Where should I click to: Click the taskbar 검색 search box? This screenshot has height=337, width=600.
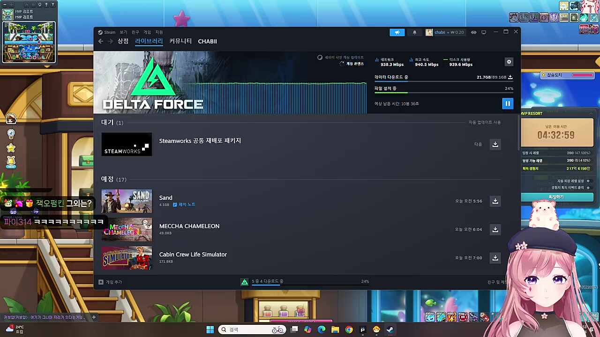tap(252, 330)
